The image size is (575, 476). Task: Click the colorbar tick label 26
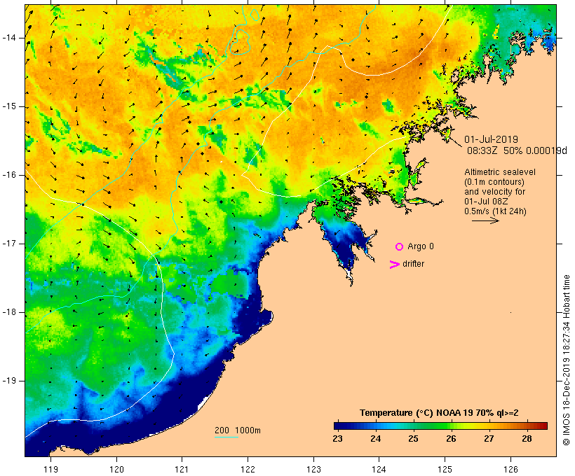(451, 439)
